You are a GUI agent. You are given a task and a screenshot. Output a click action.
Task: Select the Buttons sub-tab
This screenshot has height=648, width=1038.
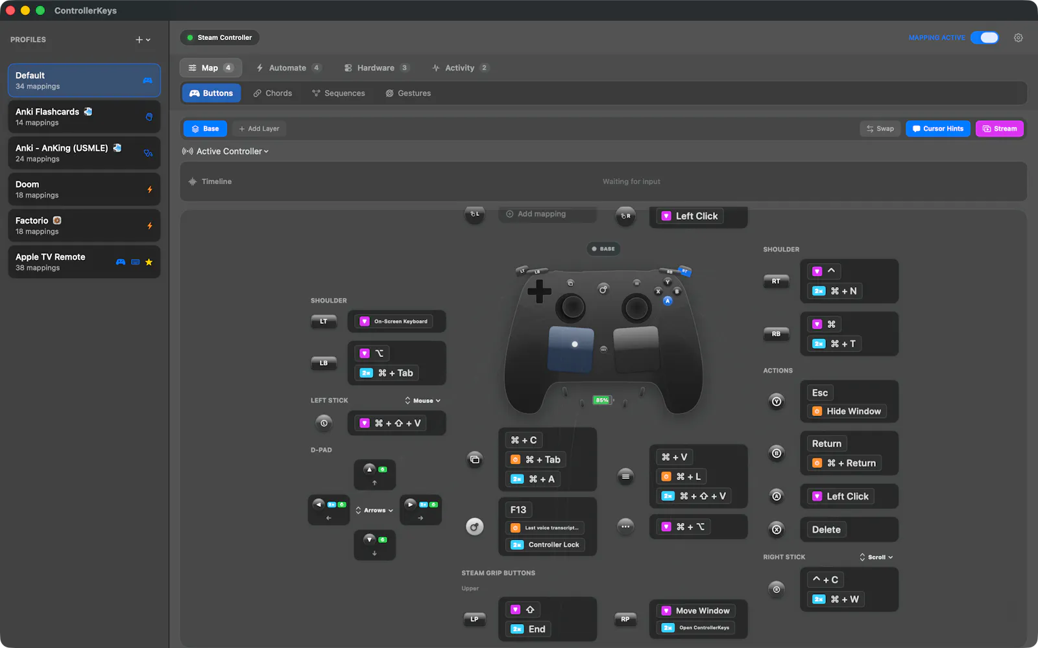coord(211,93)
